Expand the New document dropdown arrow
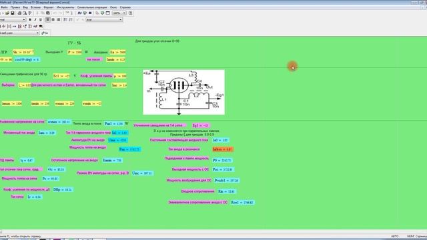427x240 pixels. point(3,13)
